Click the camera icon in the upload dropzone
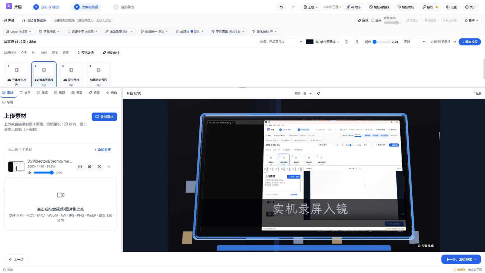Viewport: 485px width, 273px height. (61, 195)
